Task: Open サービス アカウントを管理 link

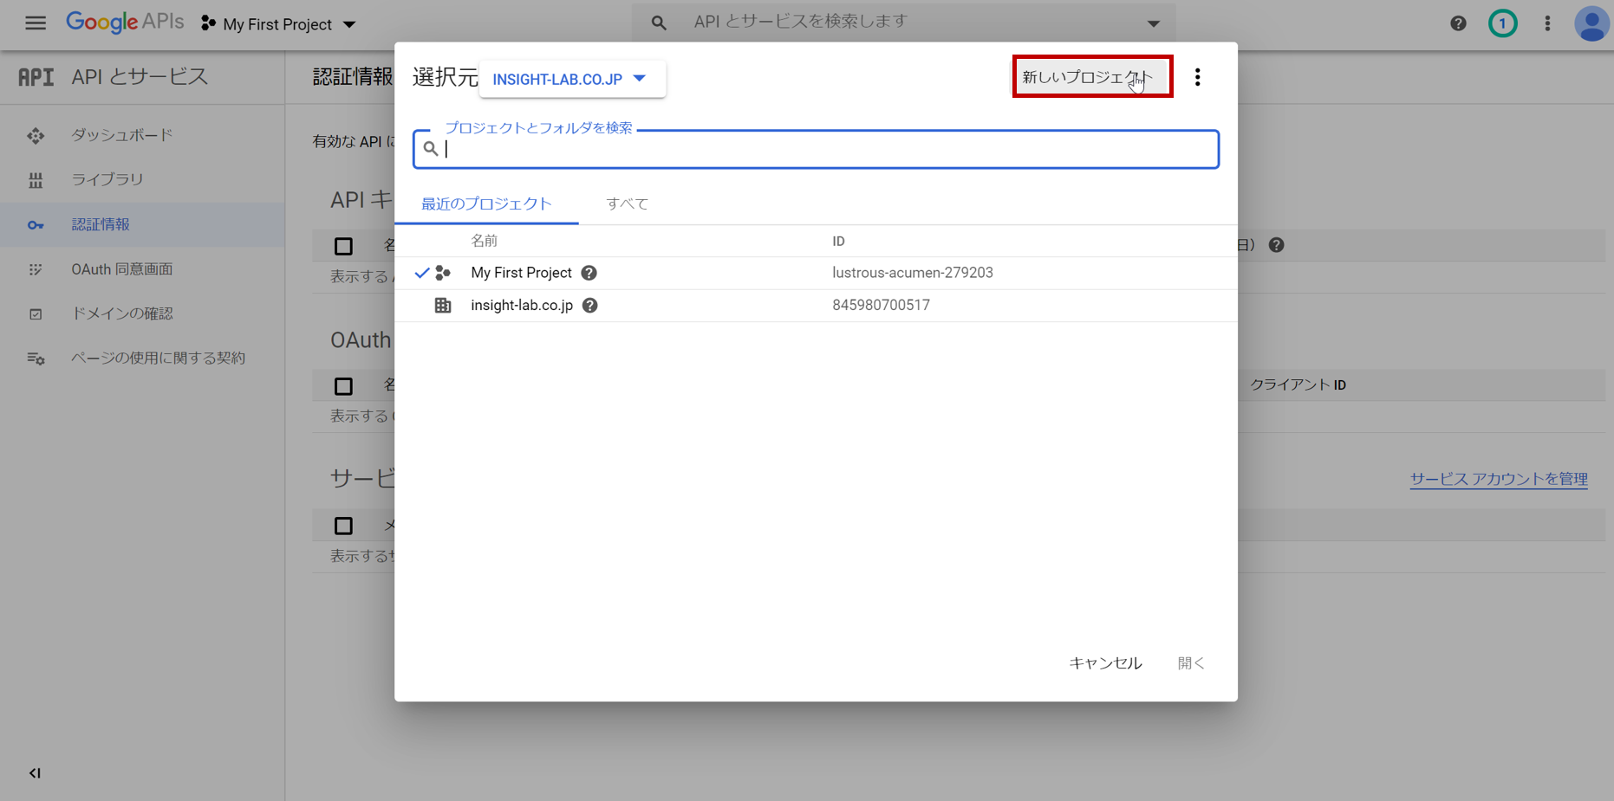Action: click(x=1499, y=479)
